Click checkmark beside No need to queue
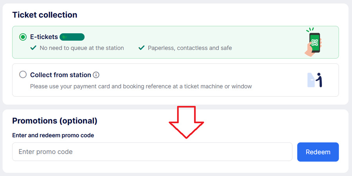The width and height of the screenshot is (352, 176). coord(34,48)
